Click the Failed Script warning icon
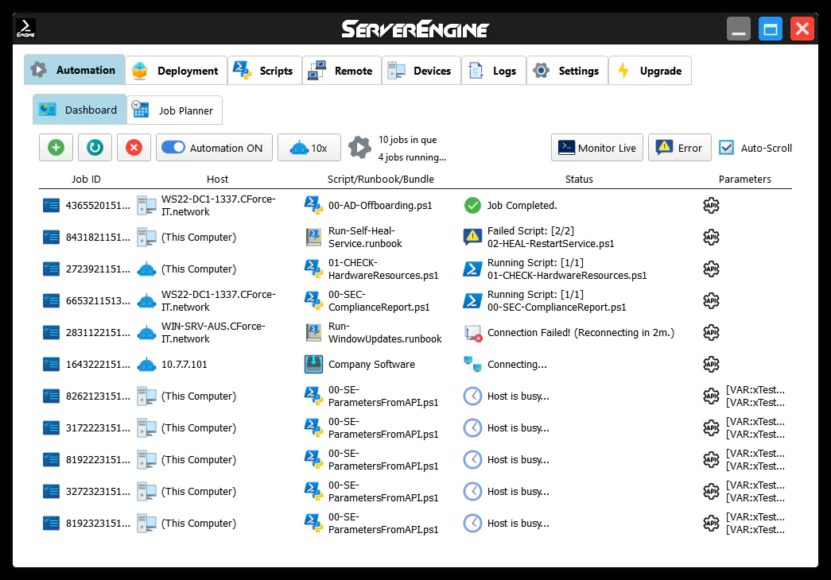The image size is (831, 580). [472, 237]
